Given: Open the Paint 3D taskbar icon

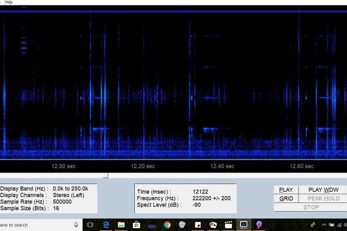Looking at the screenshot, I should [x=259, y=224].
